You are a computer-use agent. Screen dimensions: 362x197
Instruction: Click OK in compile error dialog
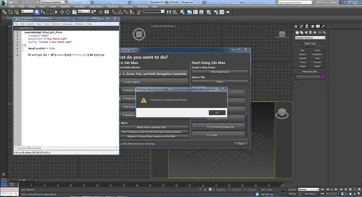click(217, 112)
